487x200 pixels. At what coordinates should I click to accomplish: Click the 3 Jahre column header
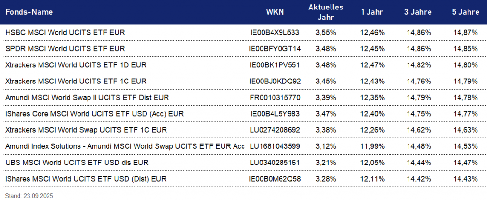(419, 12)
